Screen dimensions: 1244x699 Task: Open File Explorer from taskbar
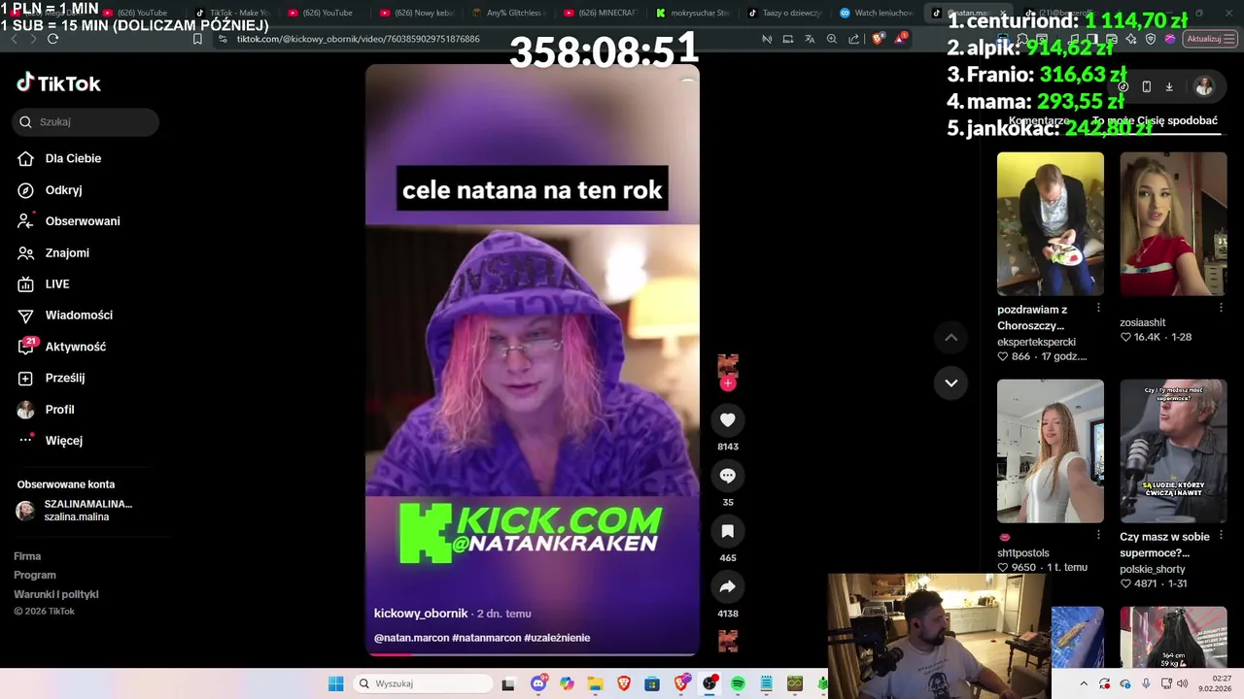(x=595, y=683)
